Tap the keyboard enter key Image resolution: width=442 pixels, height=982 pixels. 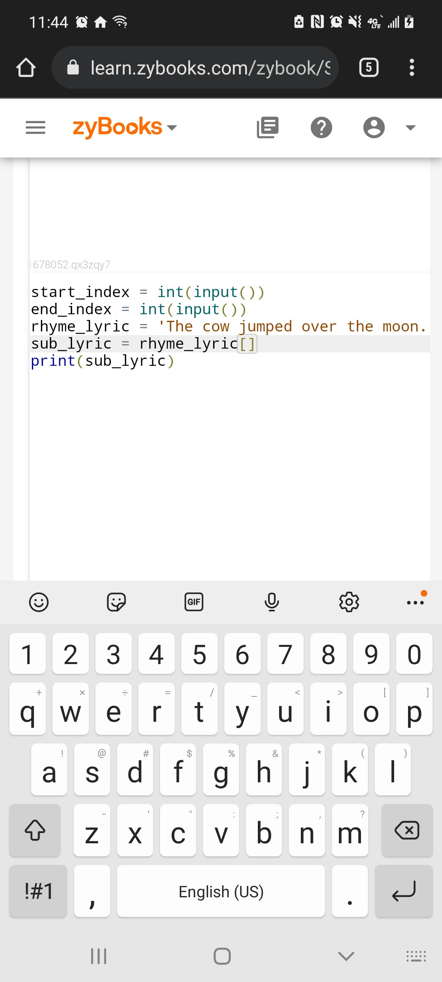pyautogui.click(x=404, y=891)
